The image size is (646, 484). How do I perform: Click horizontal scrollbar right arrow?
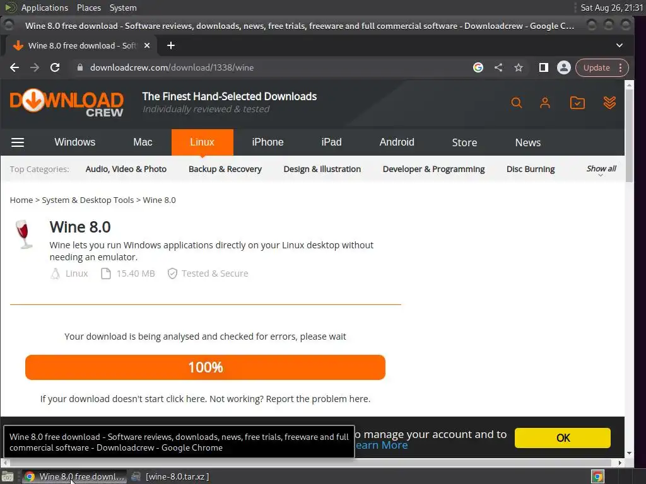pyautogui.click(x=620, y=463)
